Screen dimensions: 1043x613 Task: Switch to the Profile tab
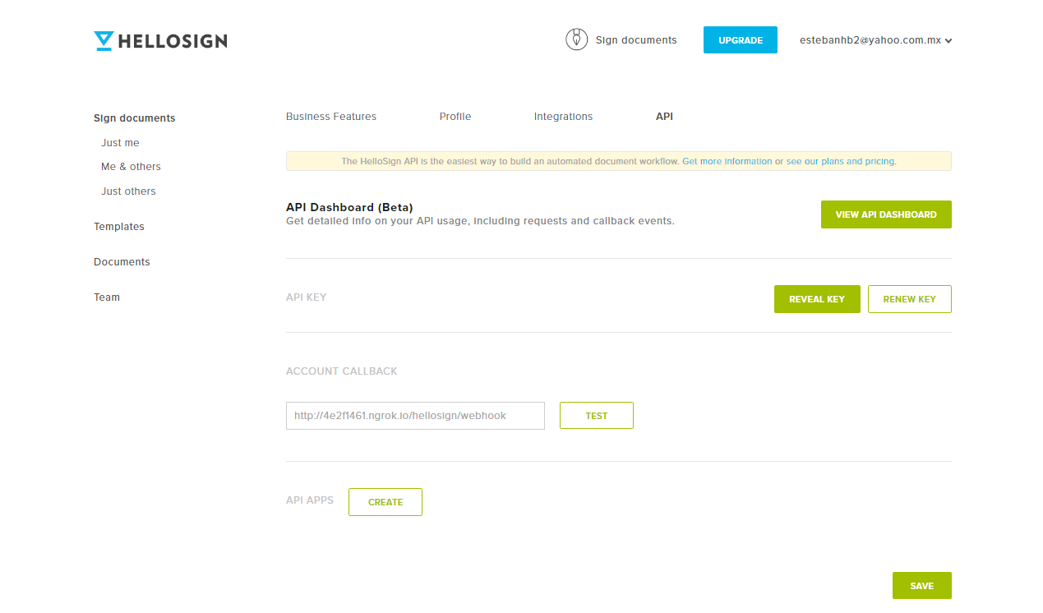(x=455, y=117)
